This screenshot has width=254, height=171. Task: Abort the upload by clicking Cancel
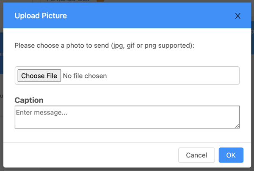click(x=196, y=155)
